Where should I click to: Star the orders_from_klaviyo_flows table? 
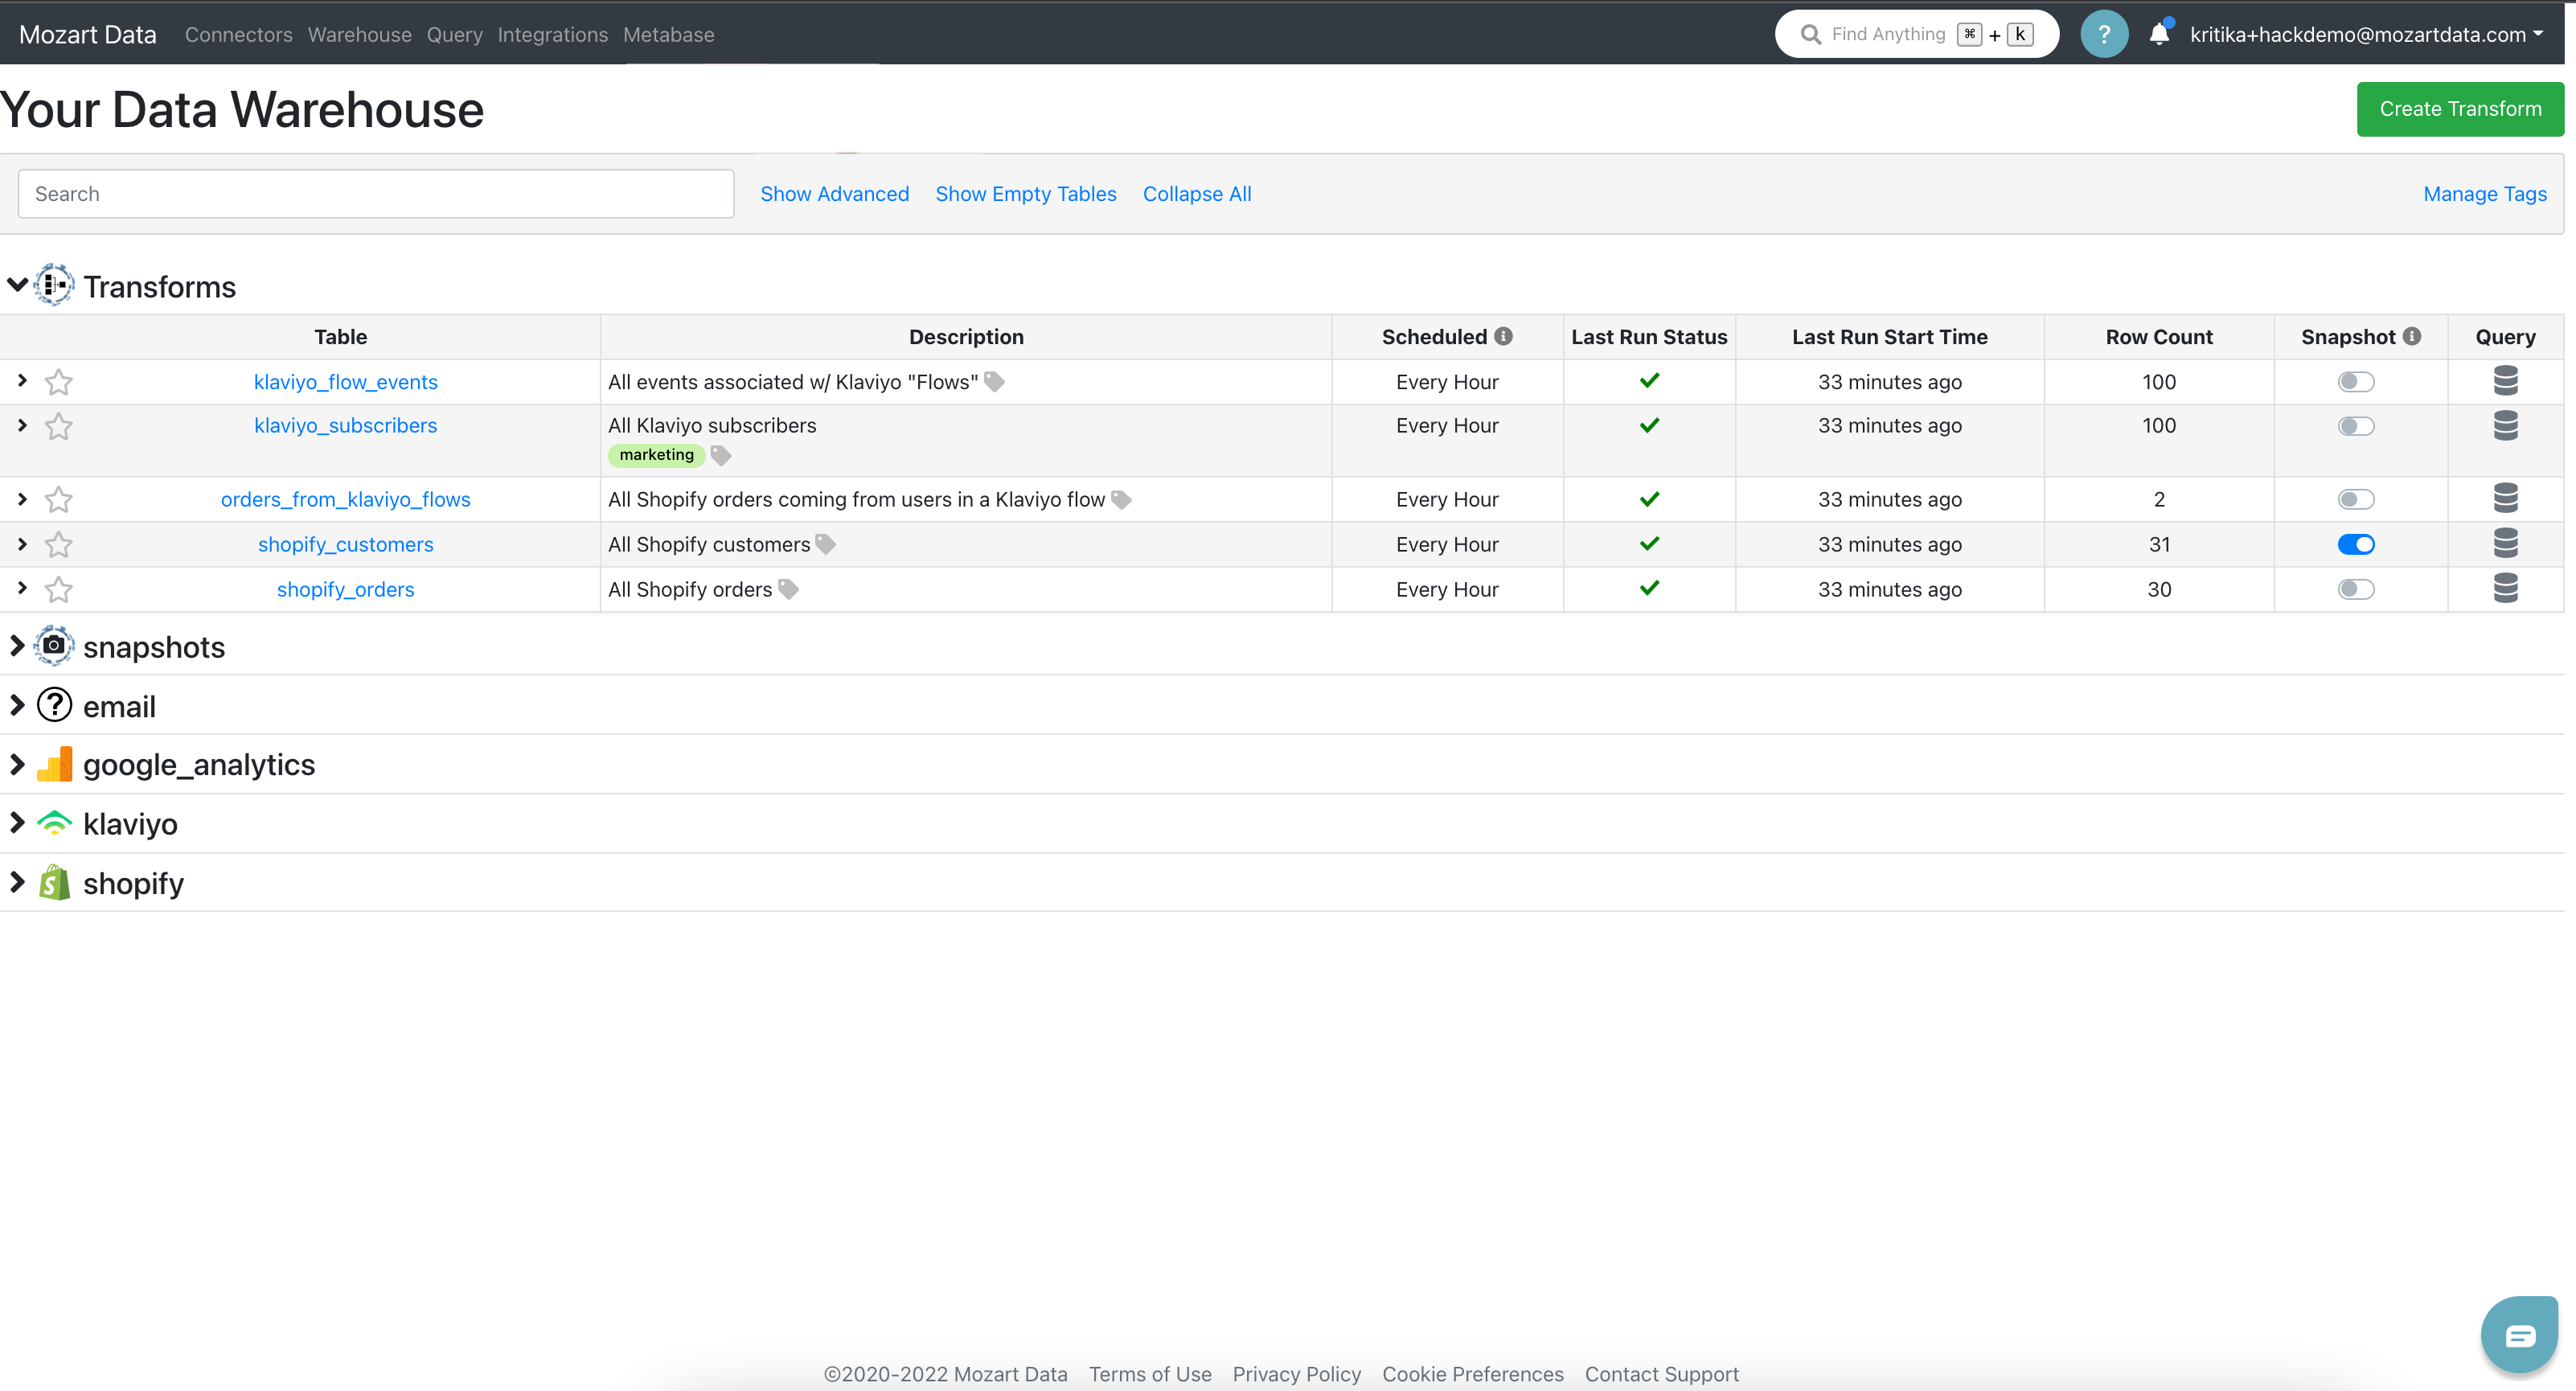[59, 499]
